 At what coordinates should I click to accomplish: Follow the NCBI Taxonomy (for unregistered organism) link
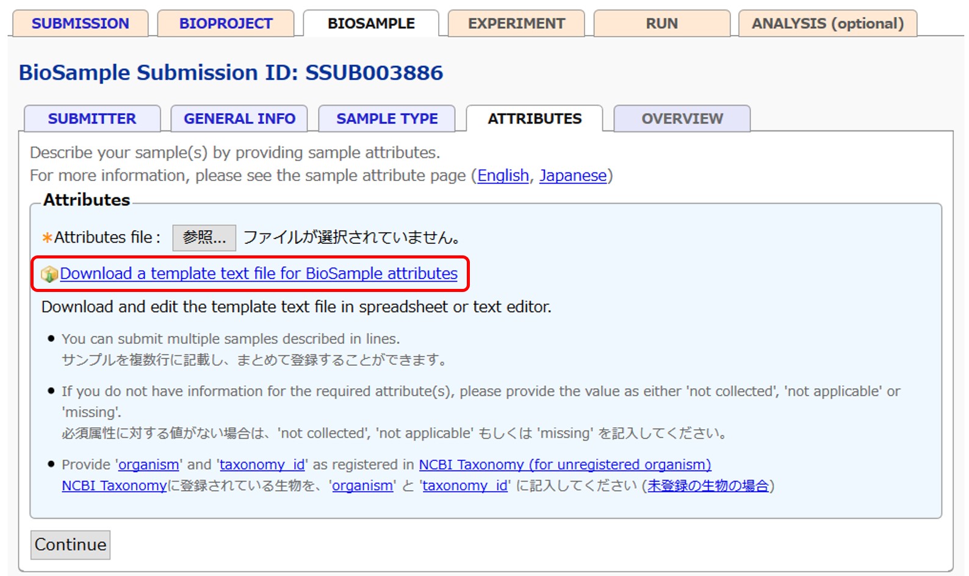[x=564, y=464]
